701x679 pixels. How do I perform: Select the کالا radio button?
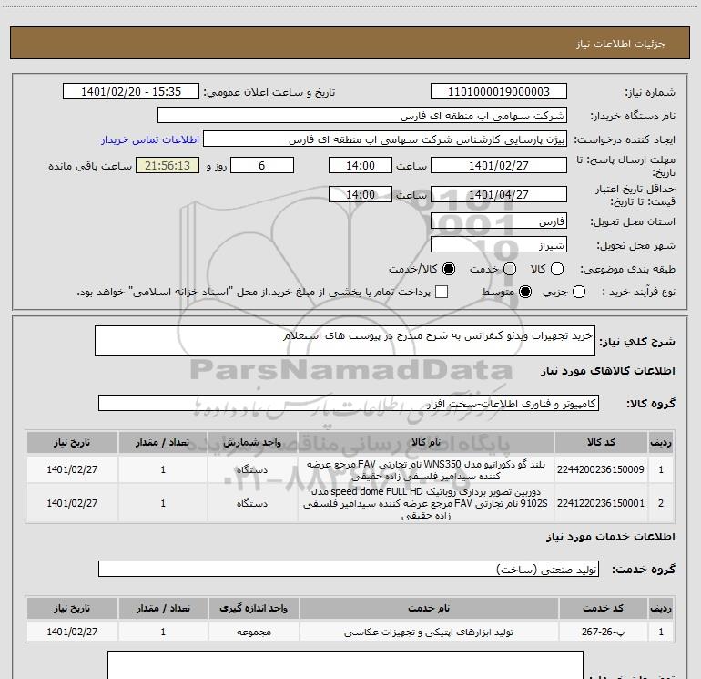click(556, 269)
